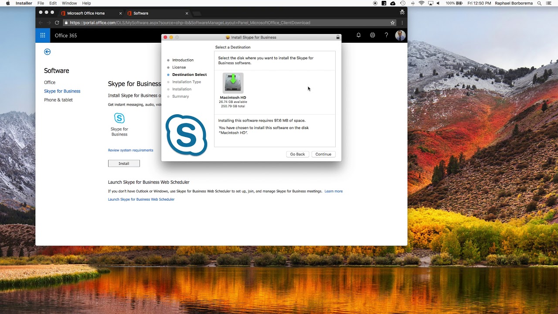
Task: Click the Chrome address bar URL
Action: 190,23
